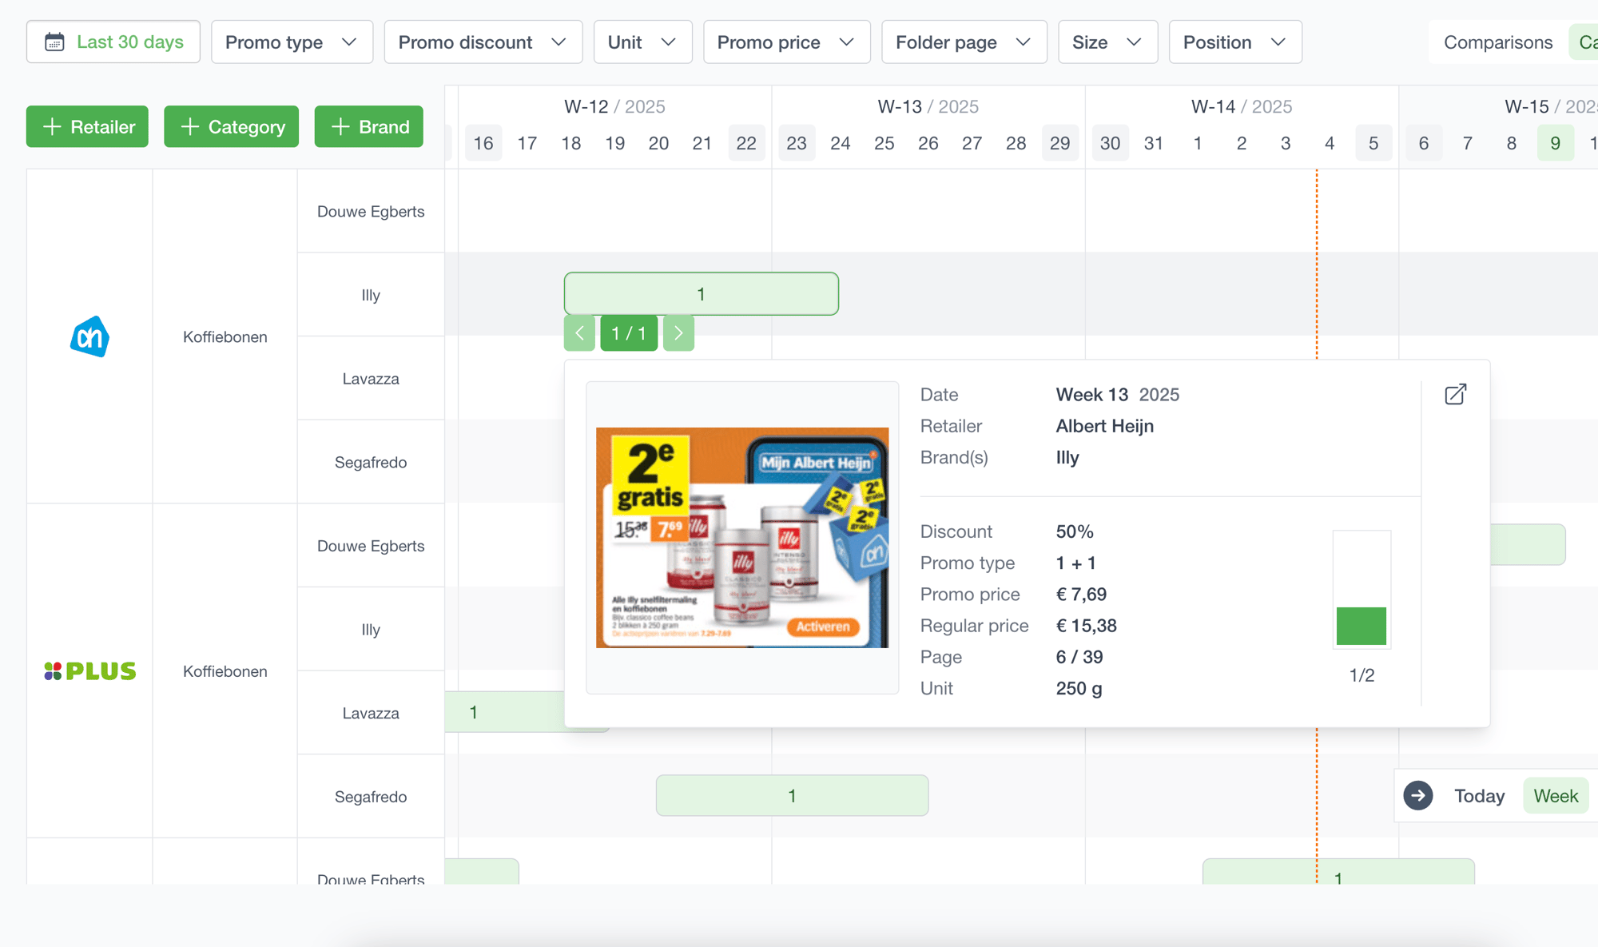Expand the Position dropdown
Viewport: 1598px width, 947px height.
tap(1235, 42)
